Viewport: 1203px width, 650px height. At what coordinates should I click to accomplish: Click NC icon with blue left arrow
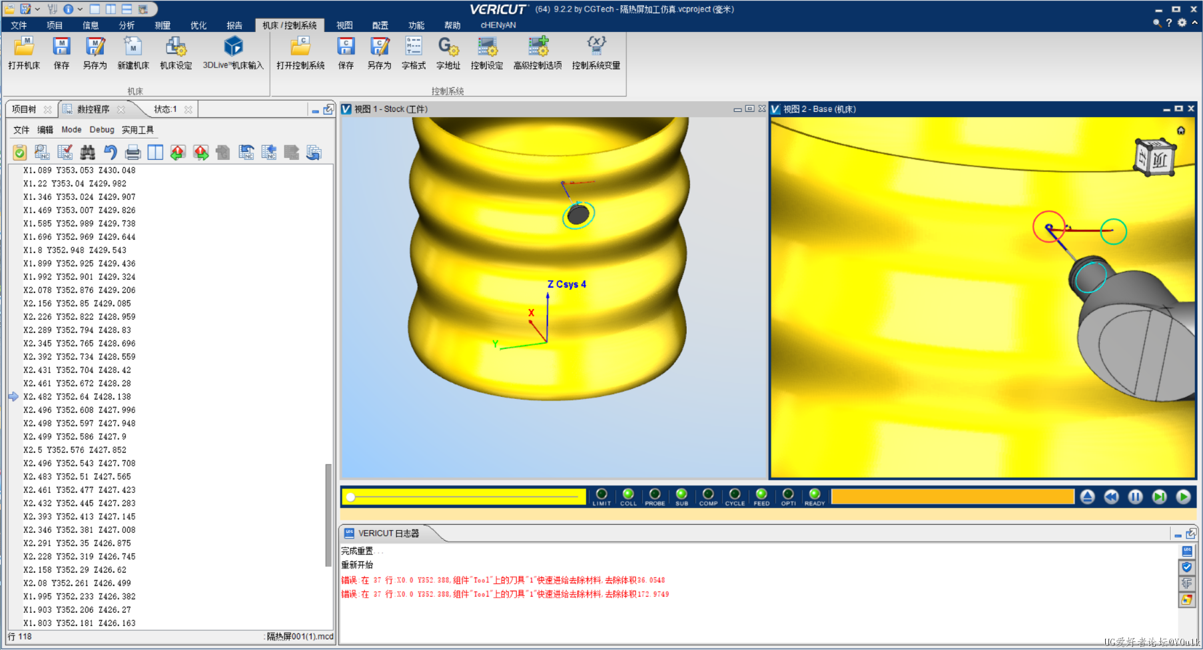[269, 153]
